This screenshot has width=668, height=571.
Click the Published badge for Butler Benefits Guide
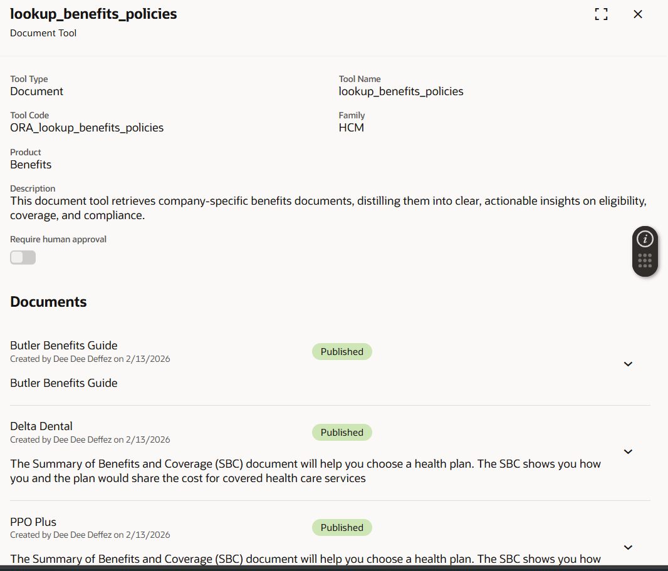pyautogui.click(x=342, y=352)
